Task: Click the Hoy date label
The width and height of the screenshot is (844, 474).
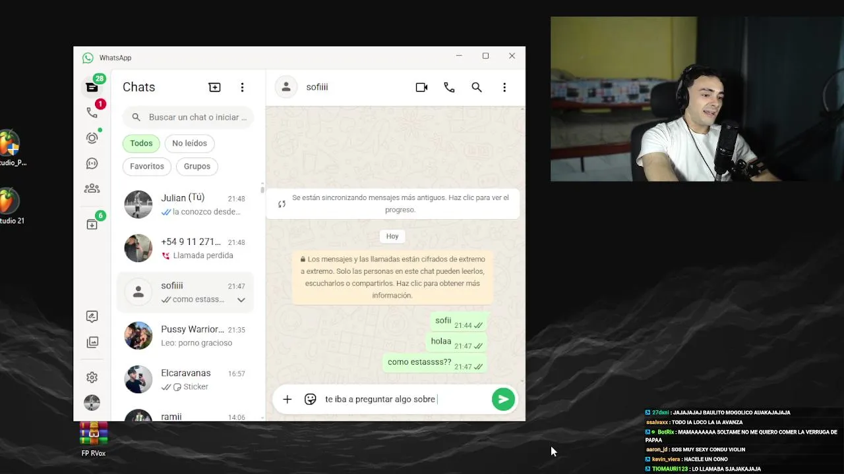Action: pyautogui.click(x=392, y=236)
